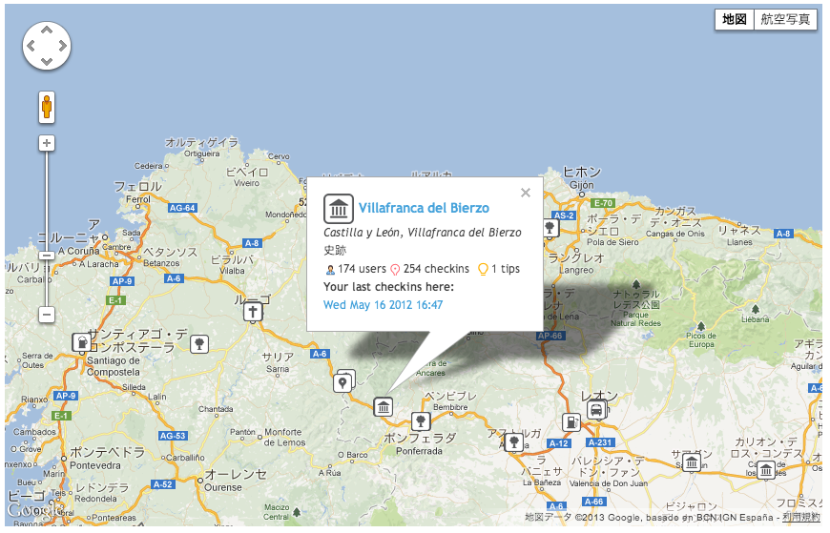Open the 利用規約 terms link

click(801, 517)
